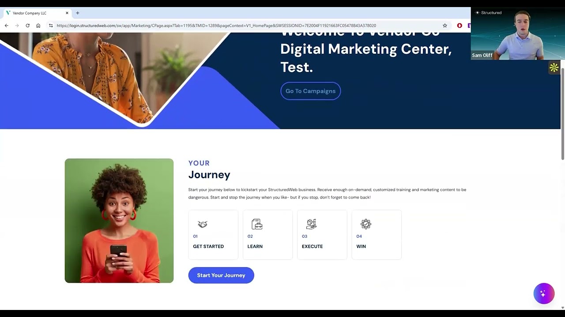
Task: Click the URL address field
Action: coord(247,26)
